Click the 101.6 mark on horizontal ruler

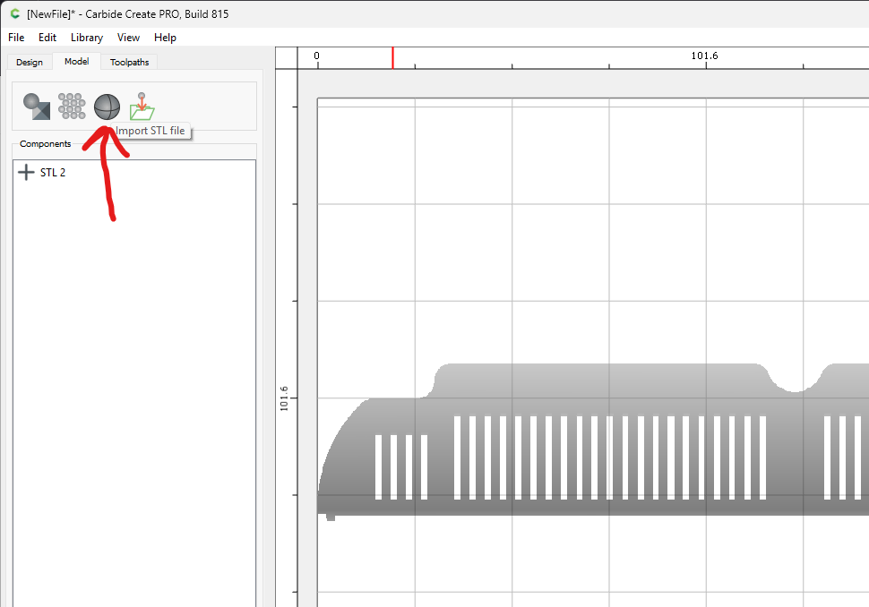pos(704,56)
